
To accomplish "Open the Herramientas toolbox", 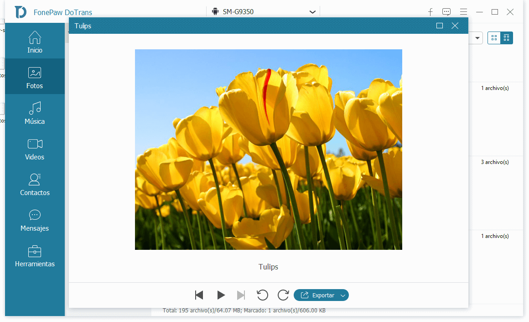I will [x=35, y=256].
